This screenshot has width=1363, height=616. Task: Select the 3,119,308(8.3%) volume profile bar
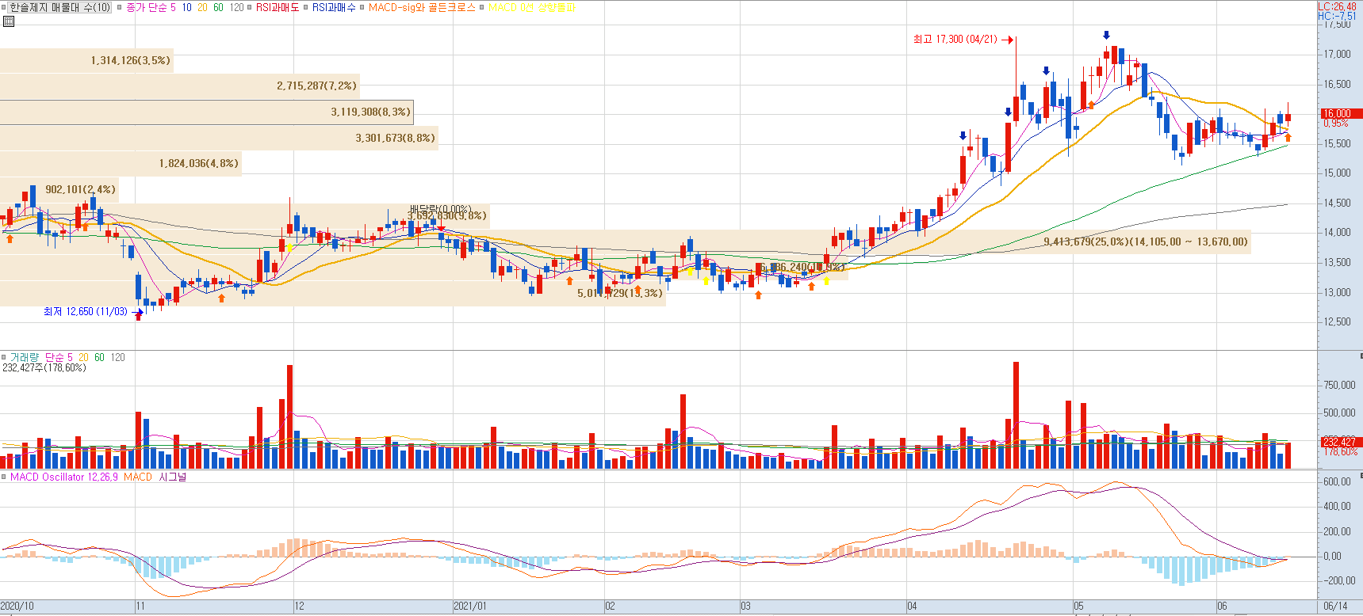click(x=207, y=112)
